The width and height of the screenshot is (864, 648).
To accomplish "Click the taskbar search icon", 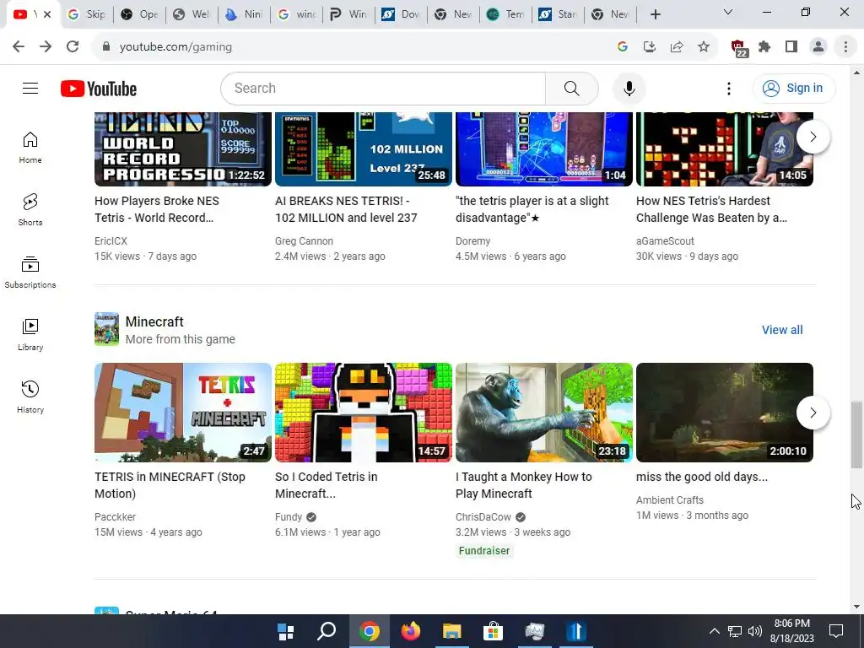I will 327,631.
